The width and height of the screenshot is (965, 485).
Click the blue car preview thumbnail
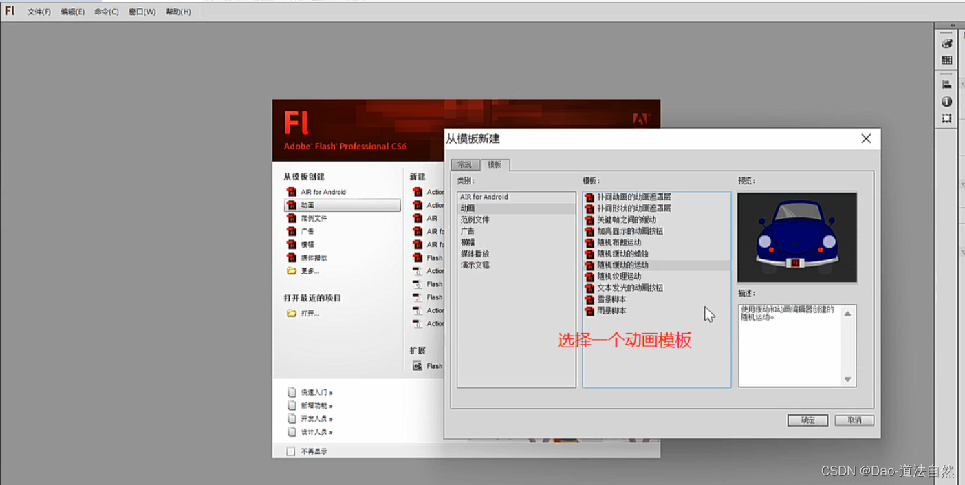coord(796,236)
